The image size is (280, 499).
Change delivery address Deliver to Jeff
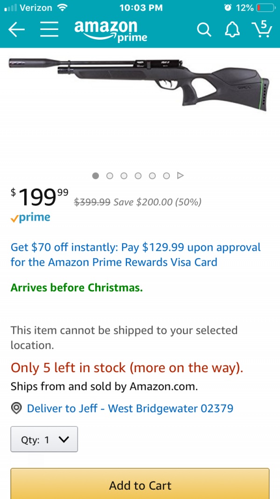pos(130,408)
